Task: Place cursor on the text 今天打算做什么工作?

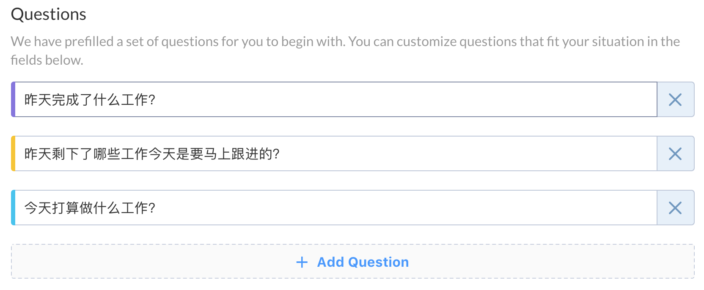Action: pos(90,208)
